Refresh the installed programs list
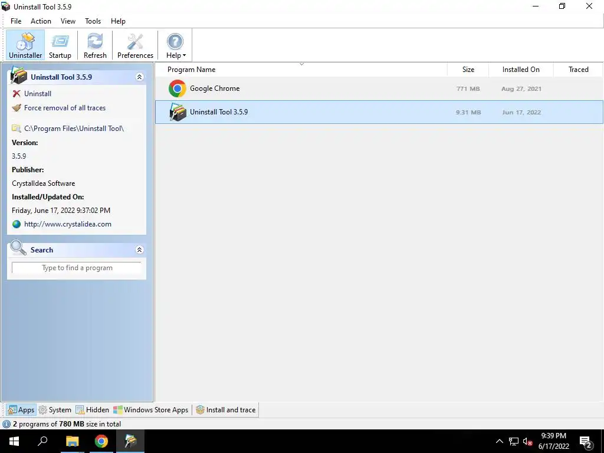 [x=95, y=45]
